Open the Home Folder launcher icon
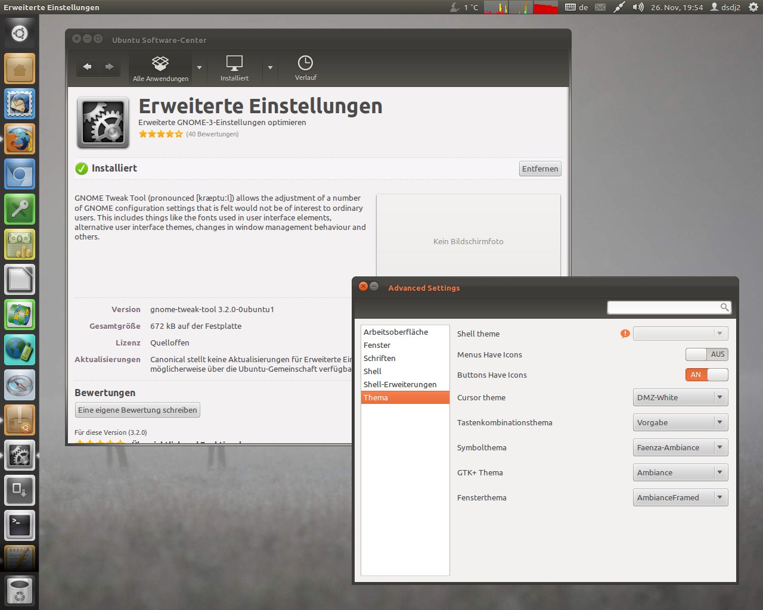763x610 pixels. coord(20,69)
